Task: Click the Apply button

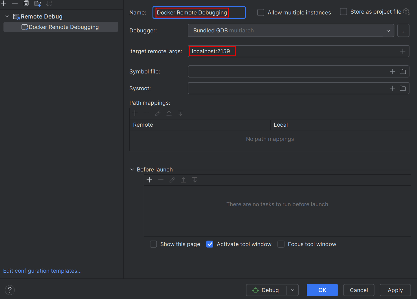Action: click(395, 290)
